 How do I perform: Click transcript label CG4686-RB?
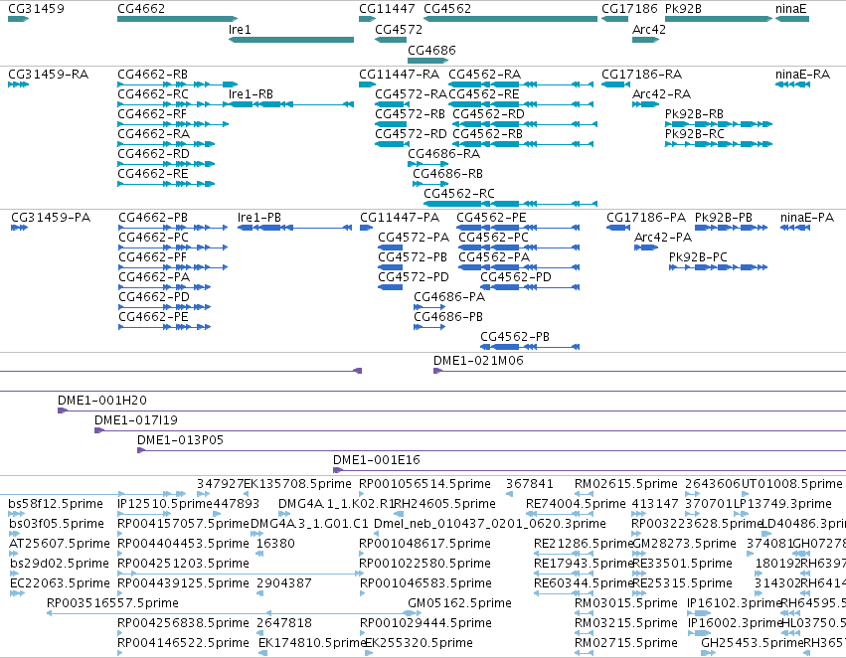tap(447, 174)
